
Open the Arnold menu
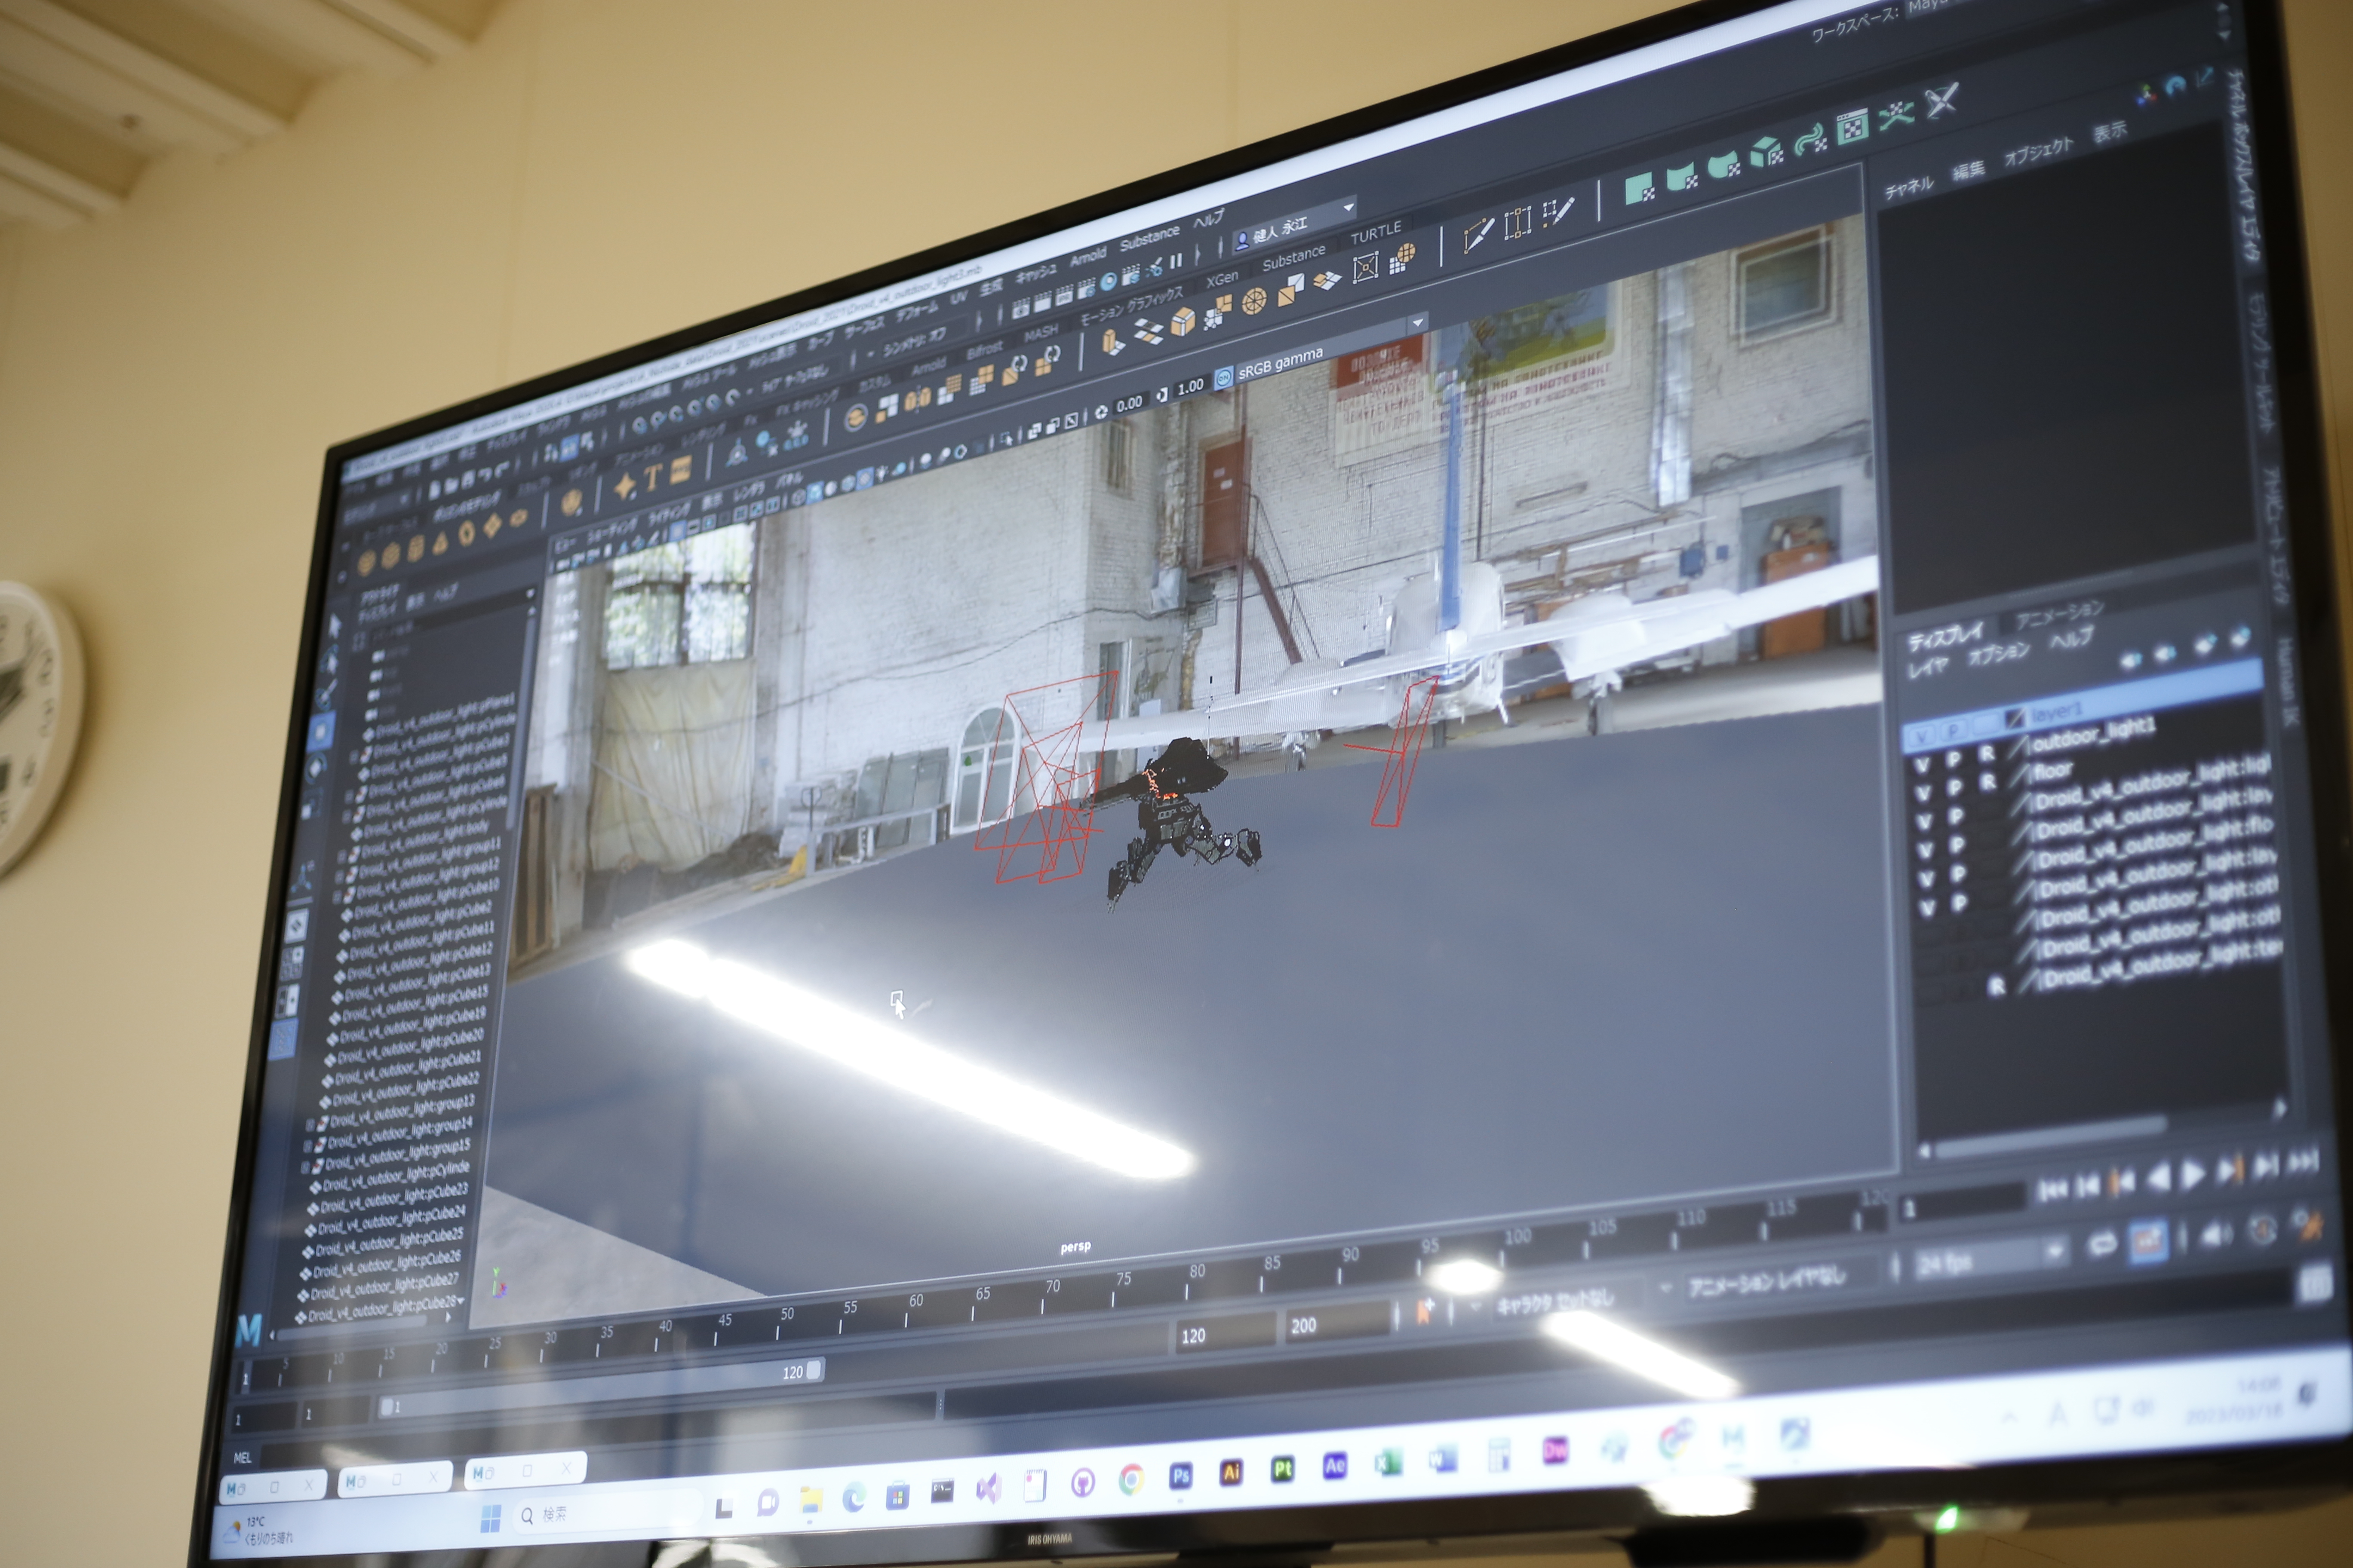point(1087,257)
